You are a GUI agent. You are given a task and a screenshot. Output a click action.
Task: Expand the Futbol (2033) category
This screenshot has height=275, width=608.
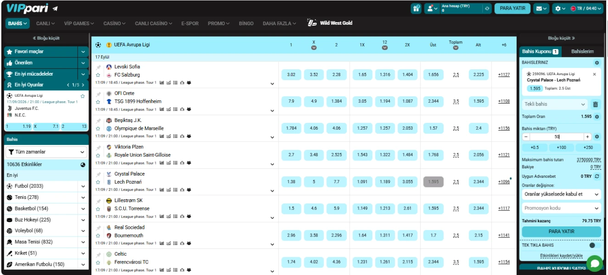pyautogui.click(x=83, y=187)
